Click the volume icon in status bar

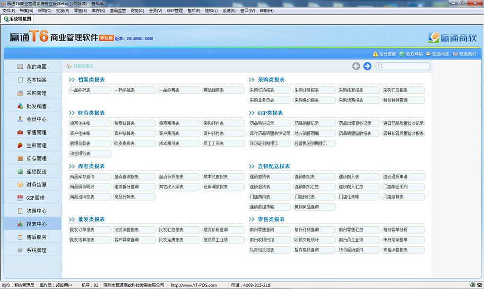point(473,285)
